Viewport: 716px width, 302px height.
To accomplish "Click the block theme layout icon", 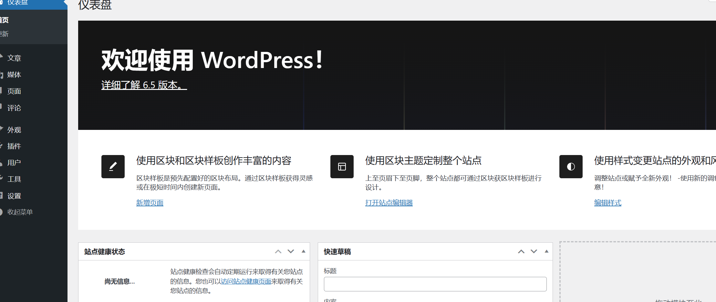I will coord(342,167).
